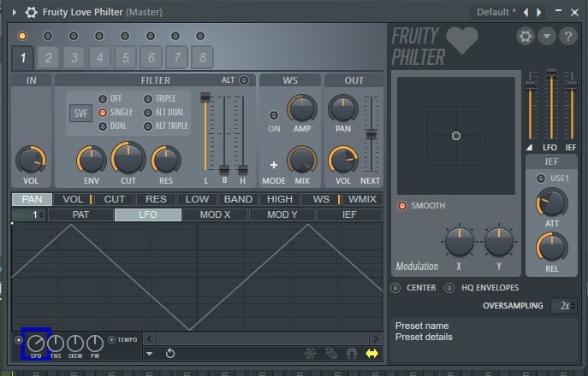Open the MOD Y envelope source
Viewport: 588px width, 376px height.
click(x=282, y=215)
